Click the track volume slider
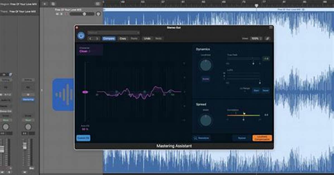Viewport: 334px width, 175px height. (82, 14)
